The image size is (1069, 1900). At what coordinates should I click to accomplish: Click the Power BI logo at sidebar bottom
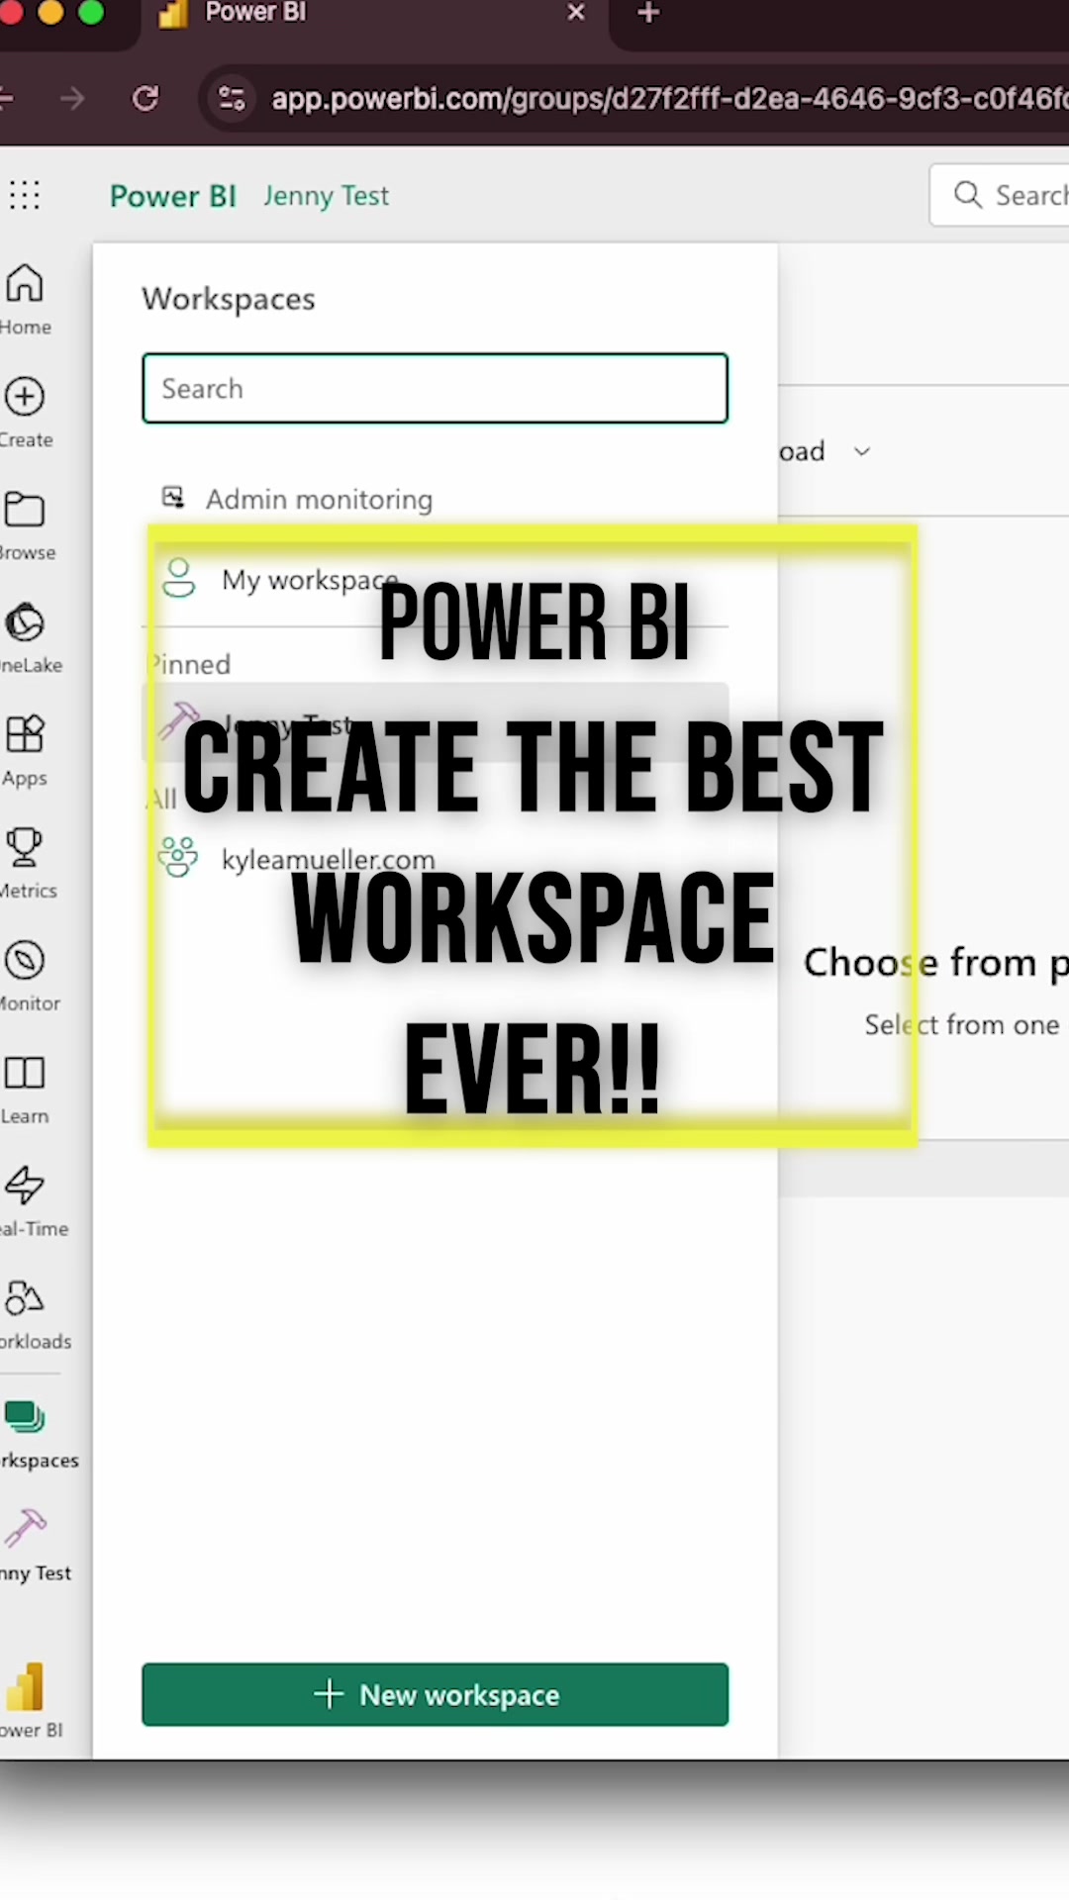coord(26,1687)
